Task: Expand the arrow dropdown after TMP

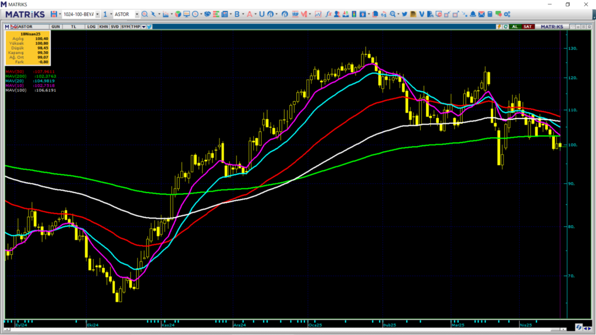Action: pos(143,27)
